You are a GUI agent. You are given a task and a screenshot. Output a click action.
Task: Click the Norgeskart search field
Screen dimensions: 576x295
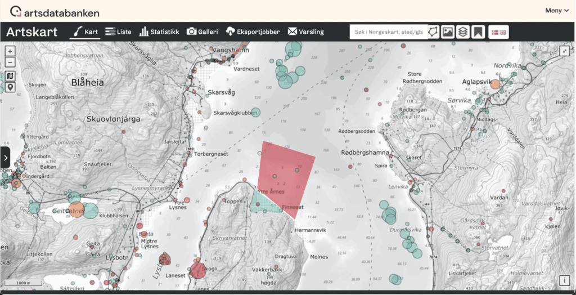388,32
